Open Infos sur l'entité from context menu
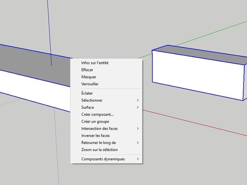The image size is (247, 185). pos(95,63)
